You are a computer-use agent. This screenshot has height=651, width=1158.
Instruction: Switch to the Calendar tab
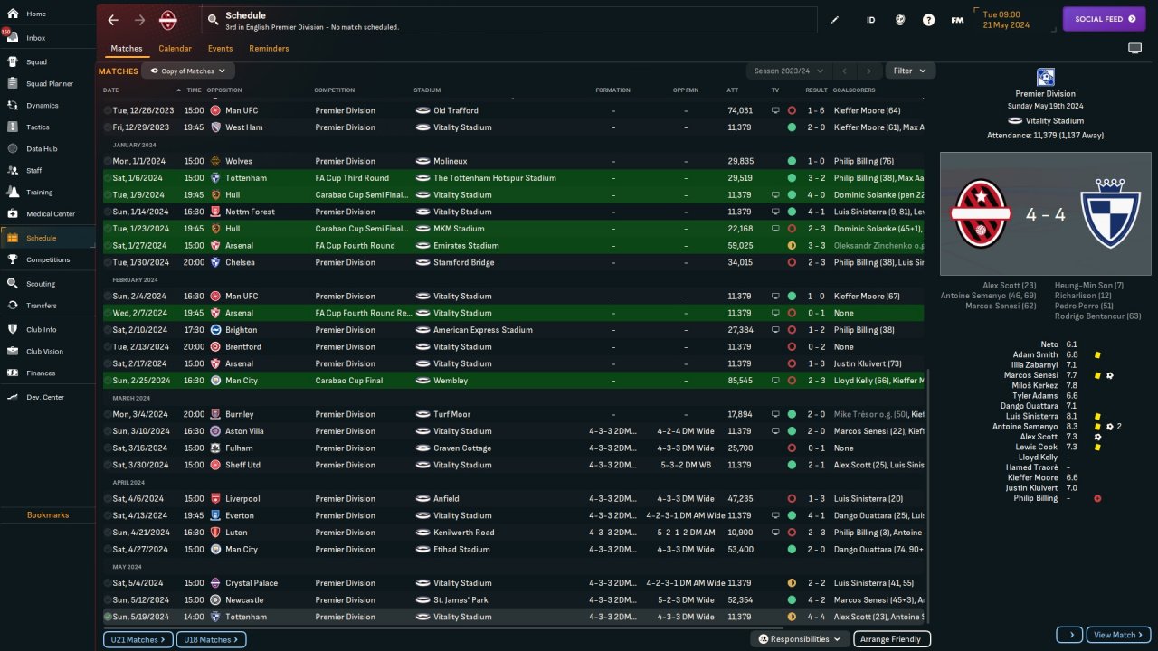(x=175, y=49)
